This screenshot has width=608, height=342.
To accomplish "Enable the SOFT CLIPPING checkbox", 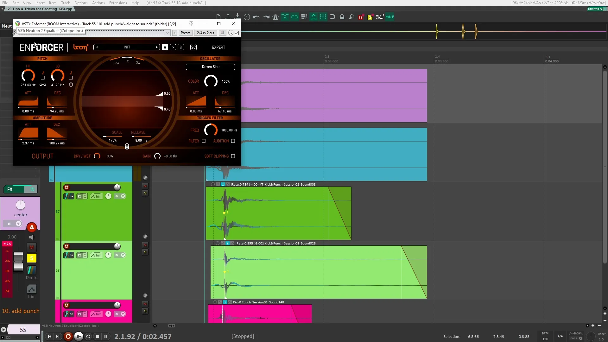I will 233,156.
